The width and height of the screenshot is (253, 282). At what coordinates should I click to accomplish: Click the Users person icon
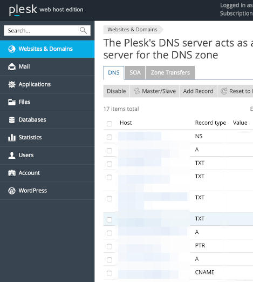tap(12, 155)
